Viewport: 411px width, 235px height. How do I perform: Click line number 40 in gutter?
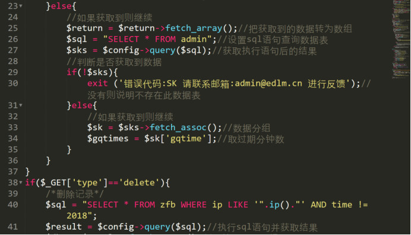click(13, 205)
